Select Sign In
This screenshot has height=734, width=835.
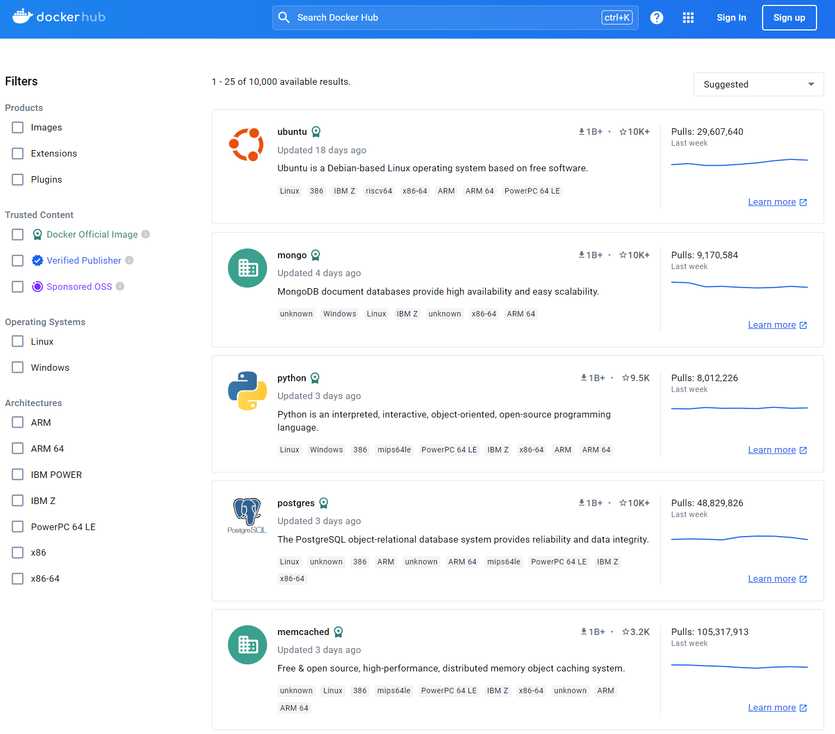[731, 17]
